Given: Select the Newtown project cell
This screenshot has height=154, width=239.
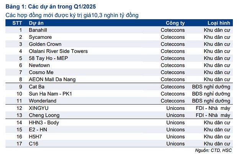Looking at the screenshot, I should point(39,65).
